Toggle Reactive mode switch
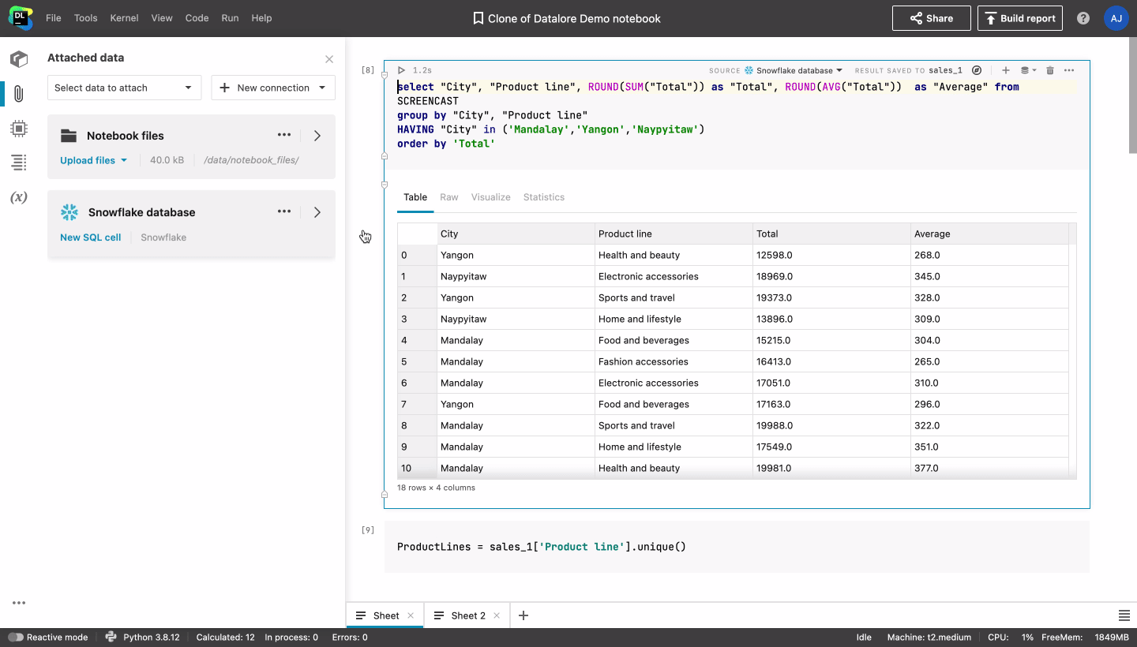 (16, 637)
